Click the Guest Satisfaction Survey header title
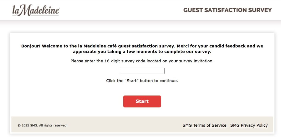This screenshot has width=281, height=139. tap(227, 10)
